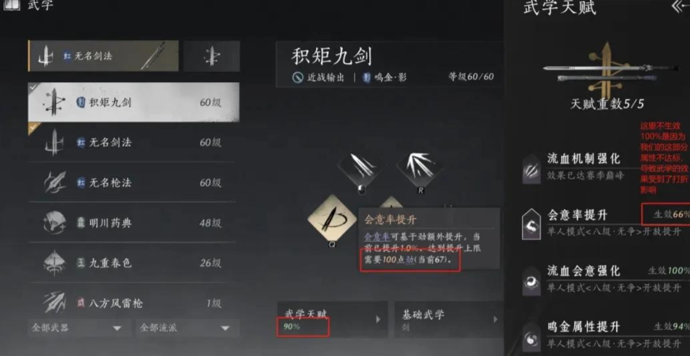Expand the 基础武学 剑 section
The width and height of the screenshot is (690, 356).
(448, 319)
